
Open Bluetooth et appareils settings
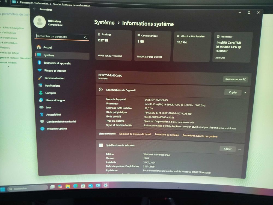[57, 63]
